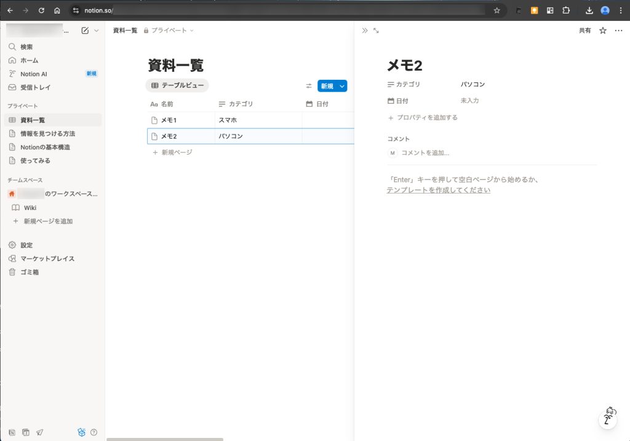Open the browser profile avatar
This screenshot has width=630, height=441.
pyautogui.click(x=605, y=10)
